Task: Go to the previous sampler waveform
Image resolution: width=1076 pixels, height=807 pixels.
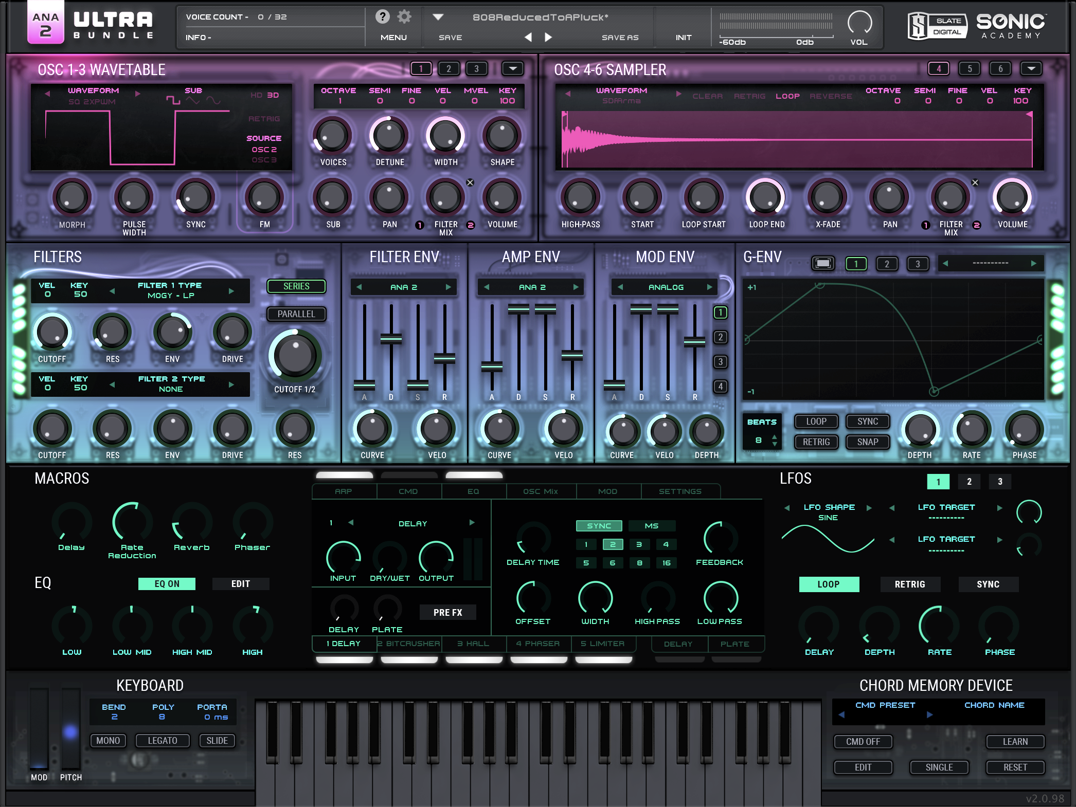Action: point(568,94)
